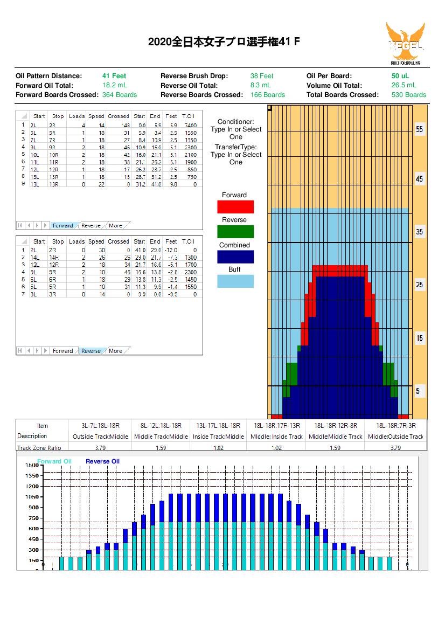The image size is (445, 630).
Task: Click the 'Speed' column header in reverse table
Action: pyautogui.click(x=96, y=241)
